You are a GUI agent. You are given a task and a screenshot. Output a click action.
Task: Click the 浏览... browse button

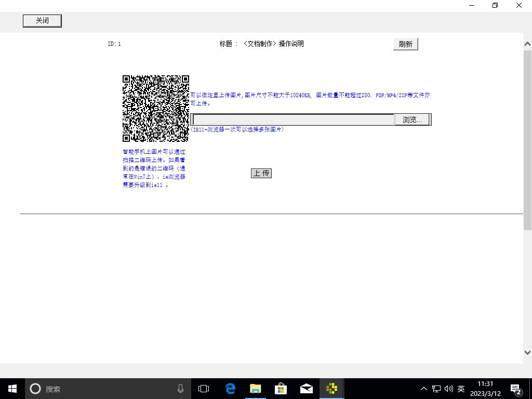[x=413, y=119]
